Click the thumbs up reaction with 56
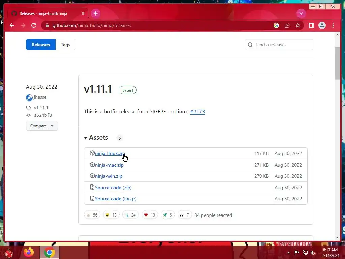 [92, 215]
